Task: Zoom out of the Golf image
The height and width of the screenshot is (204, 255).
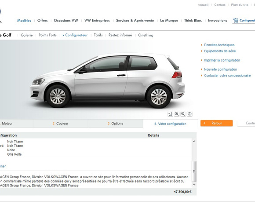Action: pos(183,114)
